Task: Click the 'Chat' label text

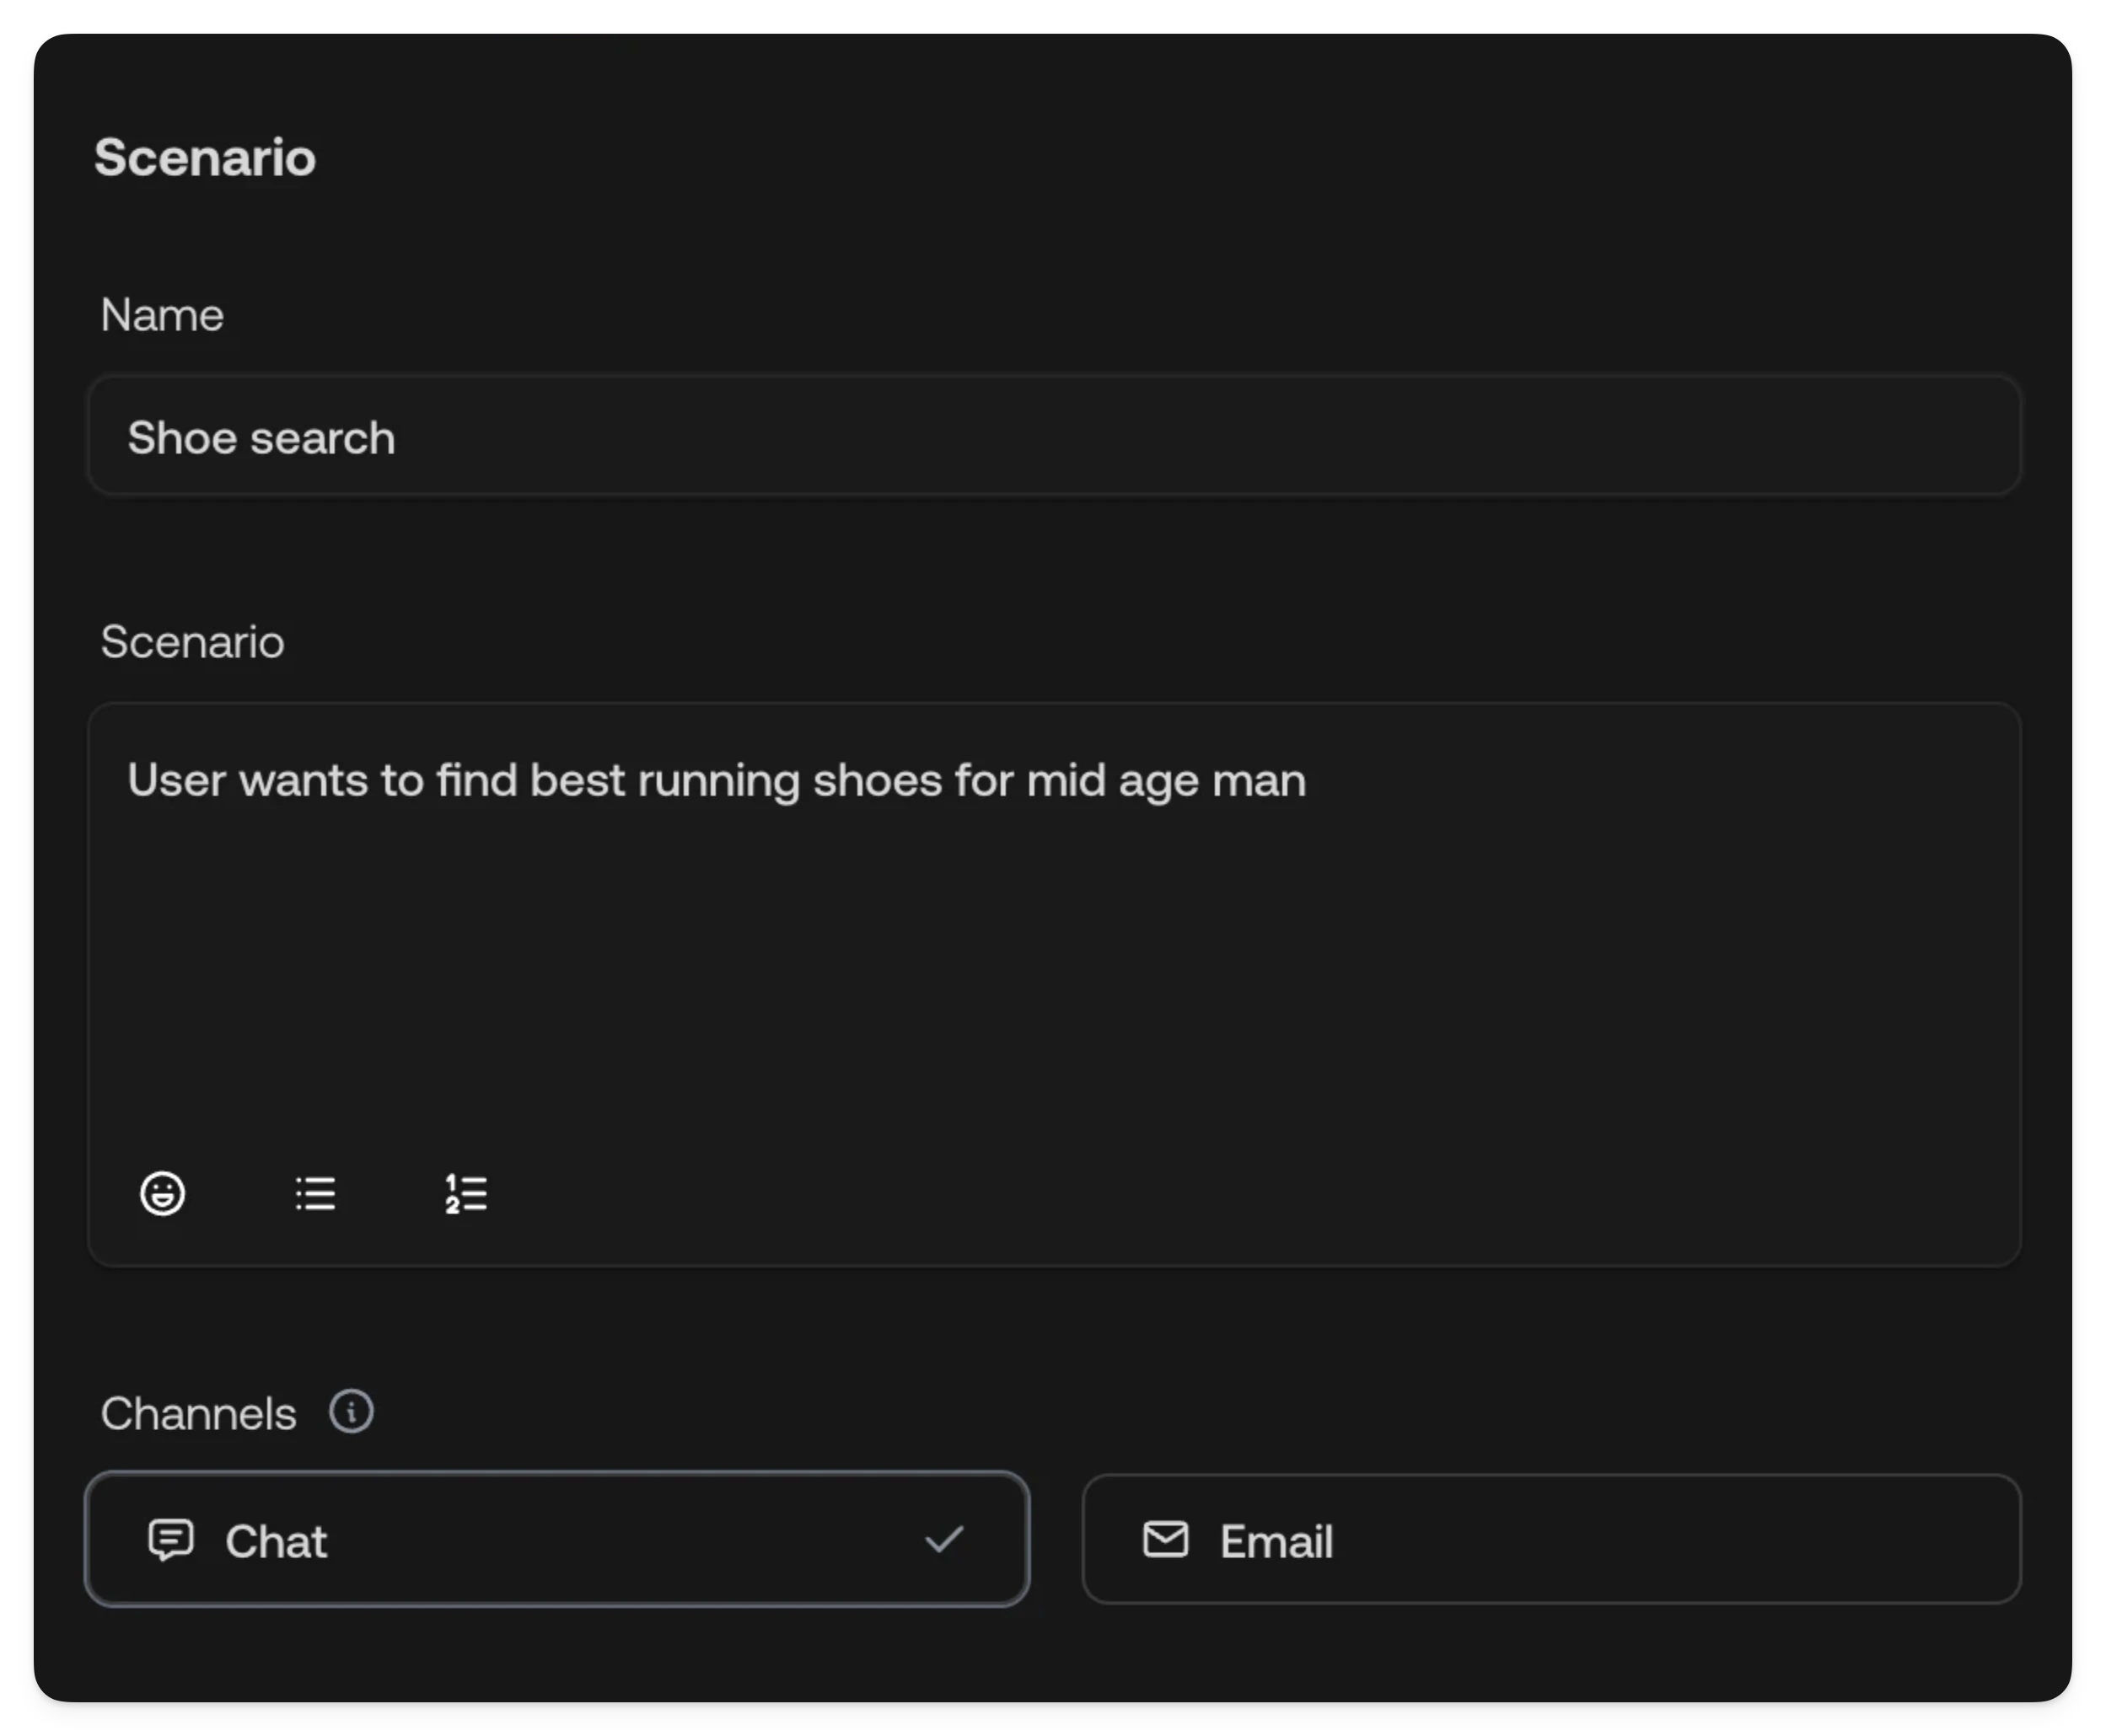Action: coord(277,1542)
